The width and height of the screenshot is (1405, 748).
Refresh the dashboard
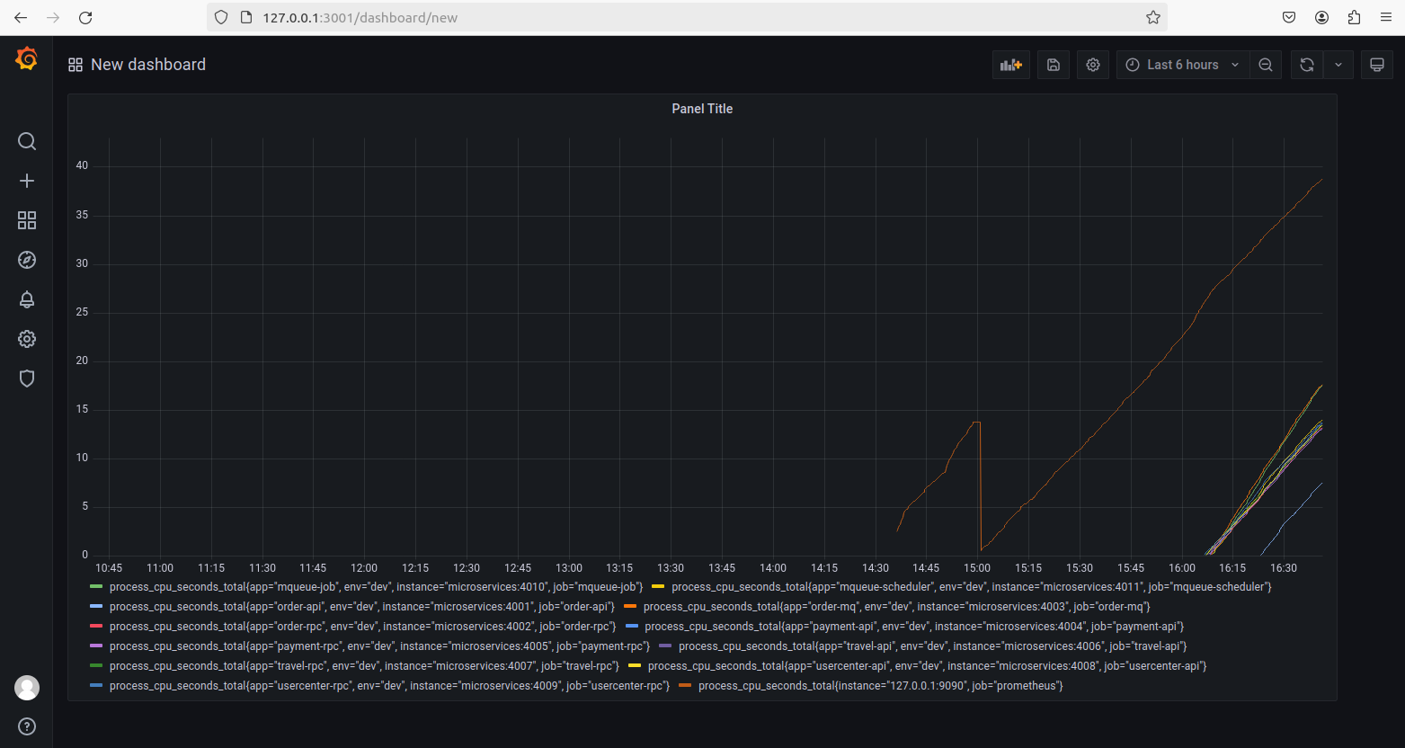(1307, 65)
